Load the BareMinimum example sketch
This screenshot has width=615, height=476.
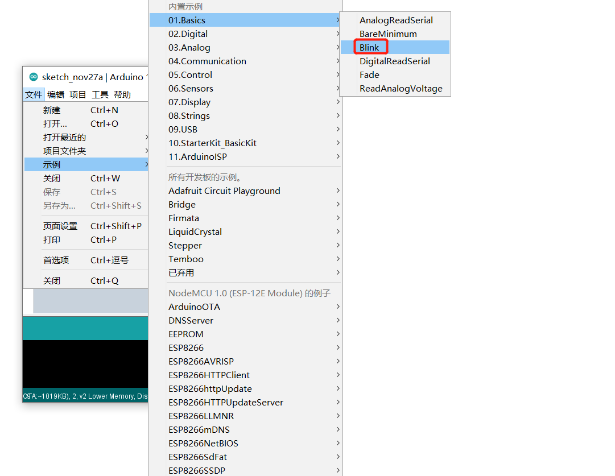395,34
